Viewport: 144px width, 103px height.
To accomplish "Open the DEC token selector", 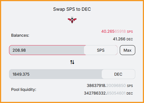I will tap(118, 74).
